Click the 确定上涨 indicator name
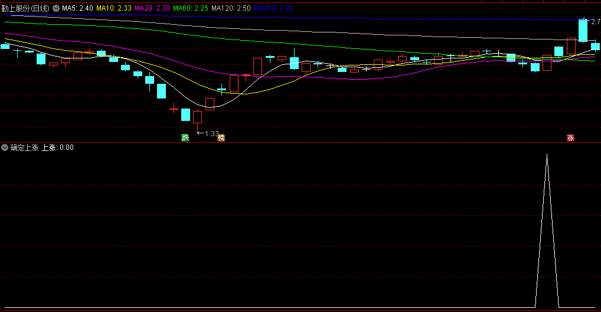This screenshot has height=312, width=601. (x=25, y=147)
